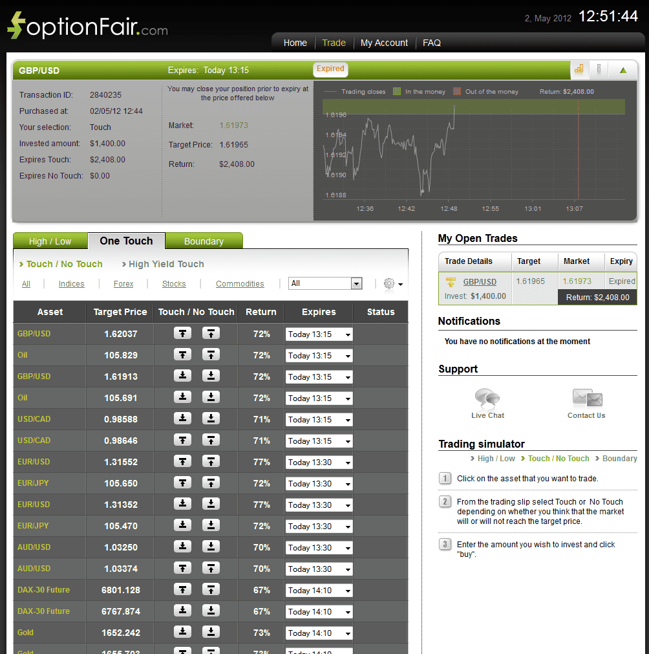
Task: Toggle Touch for EUR/JPY at 105.650
Action: pyautogui.click(x=182, y=483)
